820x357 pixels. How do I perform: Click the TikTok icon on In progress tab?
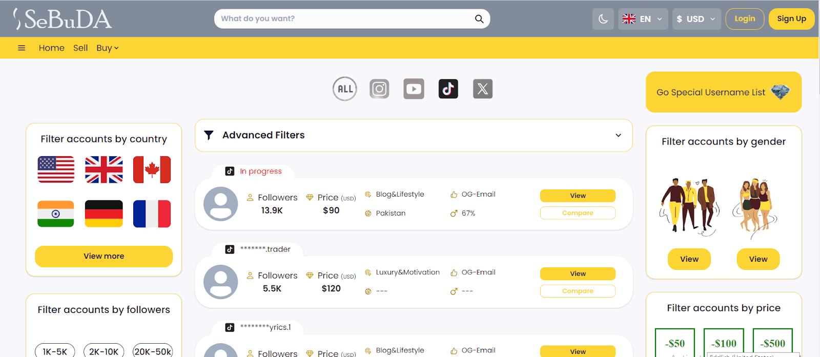[230, 171]
